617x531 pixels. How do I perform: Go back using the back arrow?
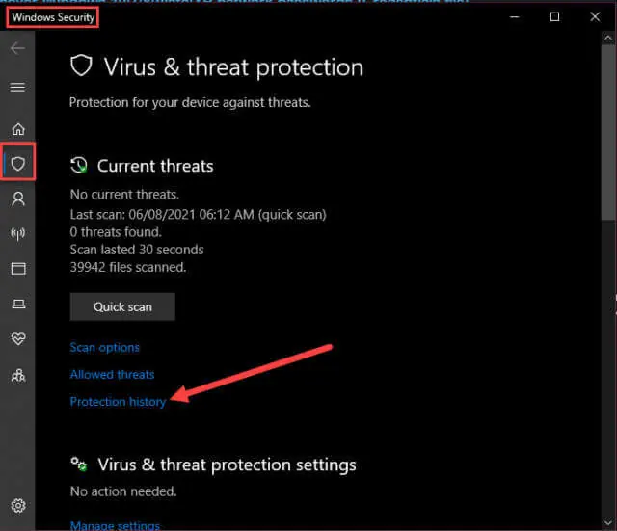[17, 48]
